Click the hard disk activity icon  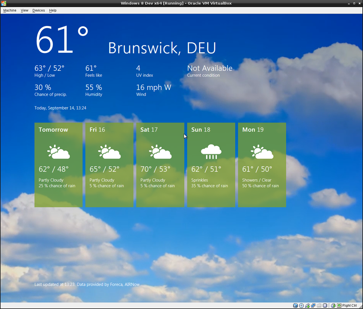pyautogui.click(x=295, y=305)
